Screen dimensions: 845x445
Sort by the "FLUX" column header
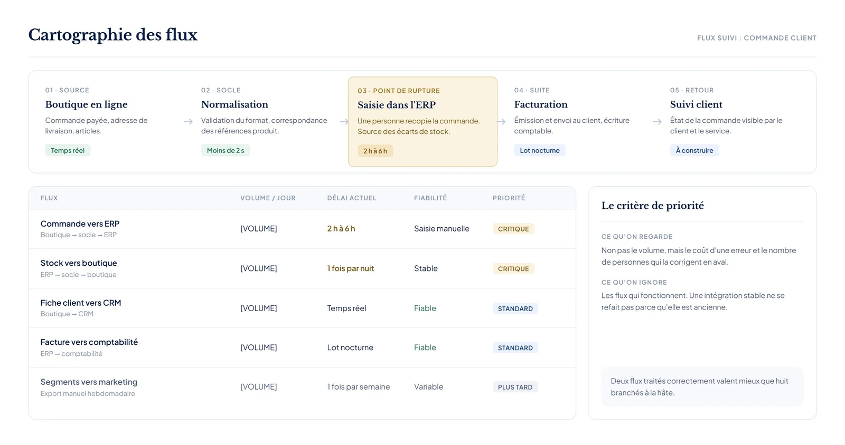49,198
